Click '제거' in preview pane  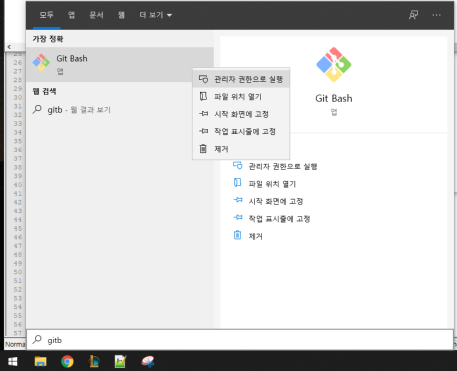[x=256, y=236]
